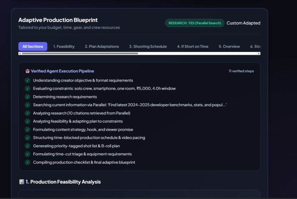Click the bar chart icon beside Production Feasibility Analysis
This screenshot has width=297, height=199.
tap(22, 182)
